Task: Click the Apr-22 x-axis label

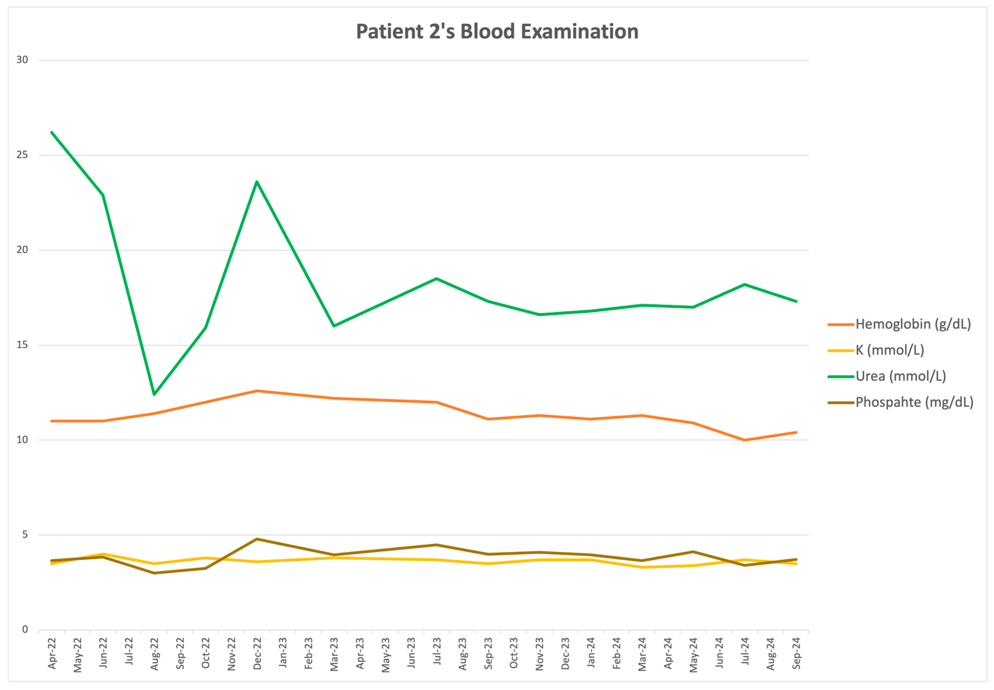Action: [x=52, y=653]
